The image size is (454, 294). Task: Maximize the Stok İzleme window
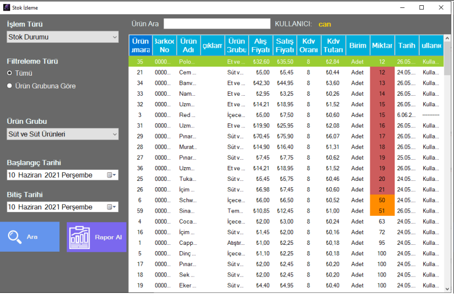pyautogui.click(x=422, y=7)
